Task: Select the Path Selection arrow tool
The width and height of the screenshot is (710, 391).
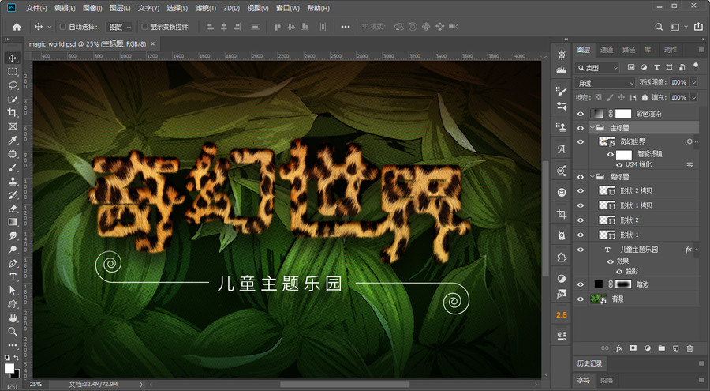Action: point(13,291)
